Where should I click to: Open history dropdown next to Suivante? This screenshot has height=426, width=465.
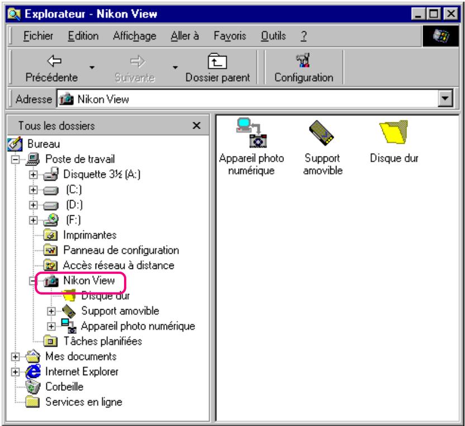[x=175, y=68]
